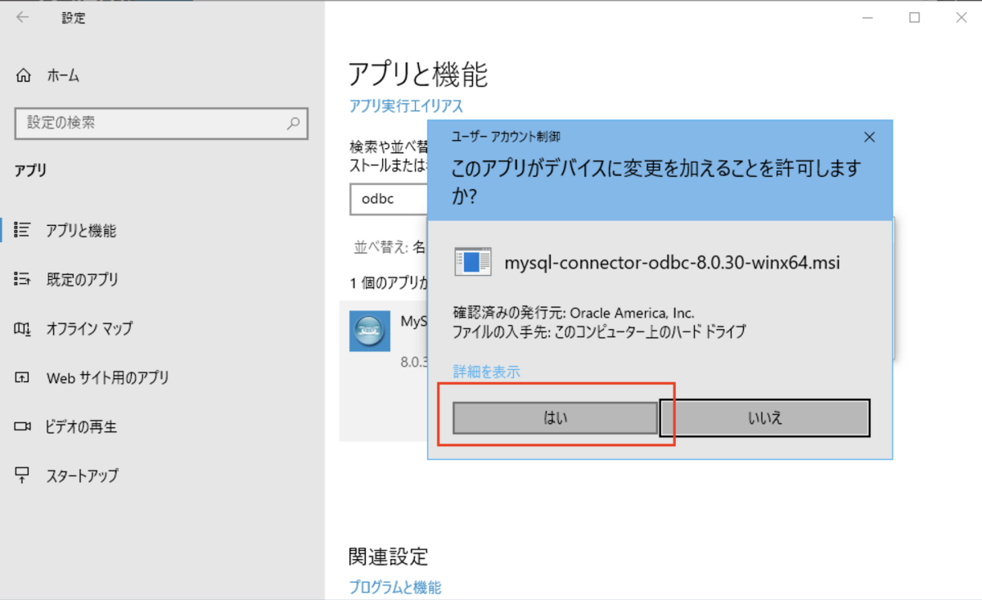The image size is (982, 600).
Task: Click the アプリと機能 page heading
Action: pyautogui.click(x=418, y=74)
